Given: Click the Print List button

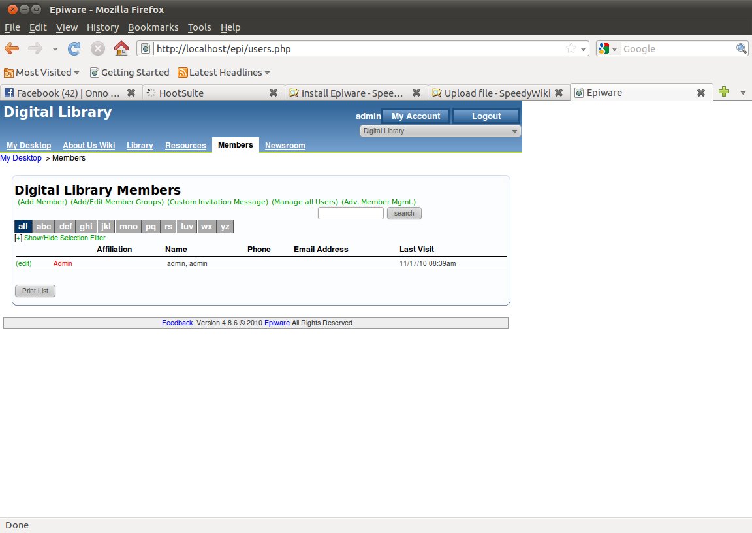Looking at the screenshot, I should pyautogui.click(x=35, y=291).
